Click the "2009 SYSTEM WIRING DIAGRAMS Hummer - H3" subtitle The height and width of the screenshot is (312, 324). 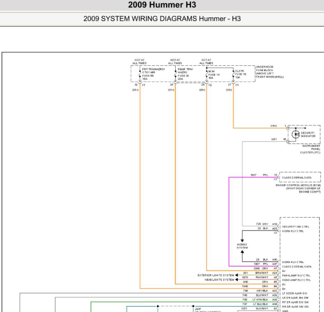point(162,18)
